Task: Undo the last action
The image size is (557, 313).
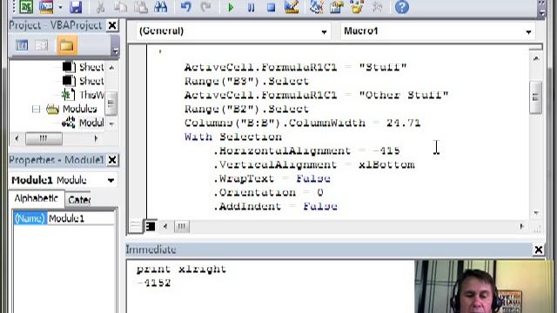Action: coord(186,7)
